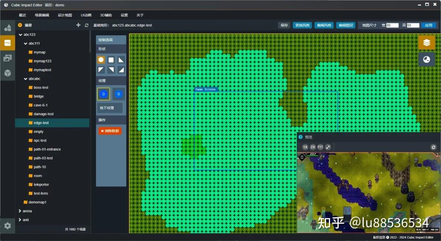
Task: Click the 地下纹理 button
Action: click(110, 108)
